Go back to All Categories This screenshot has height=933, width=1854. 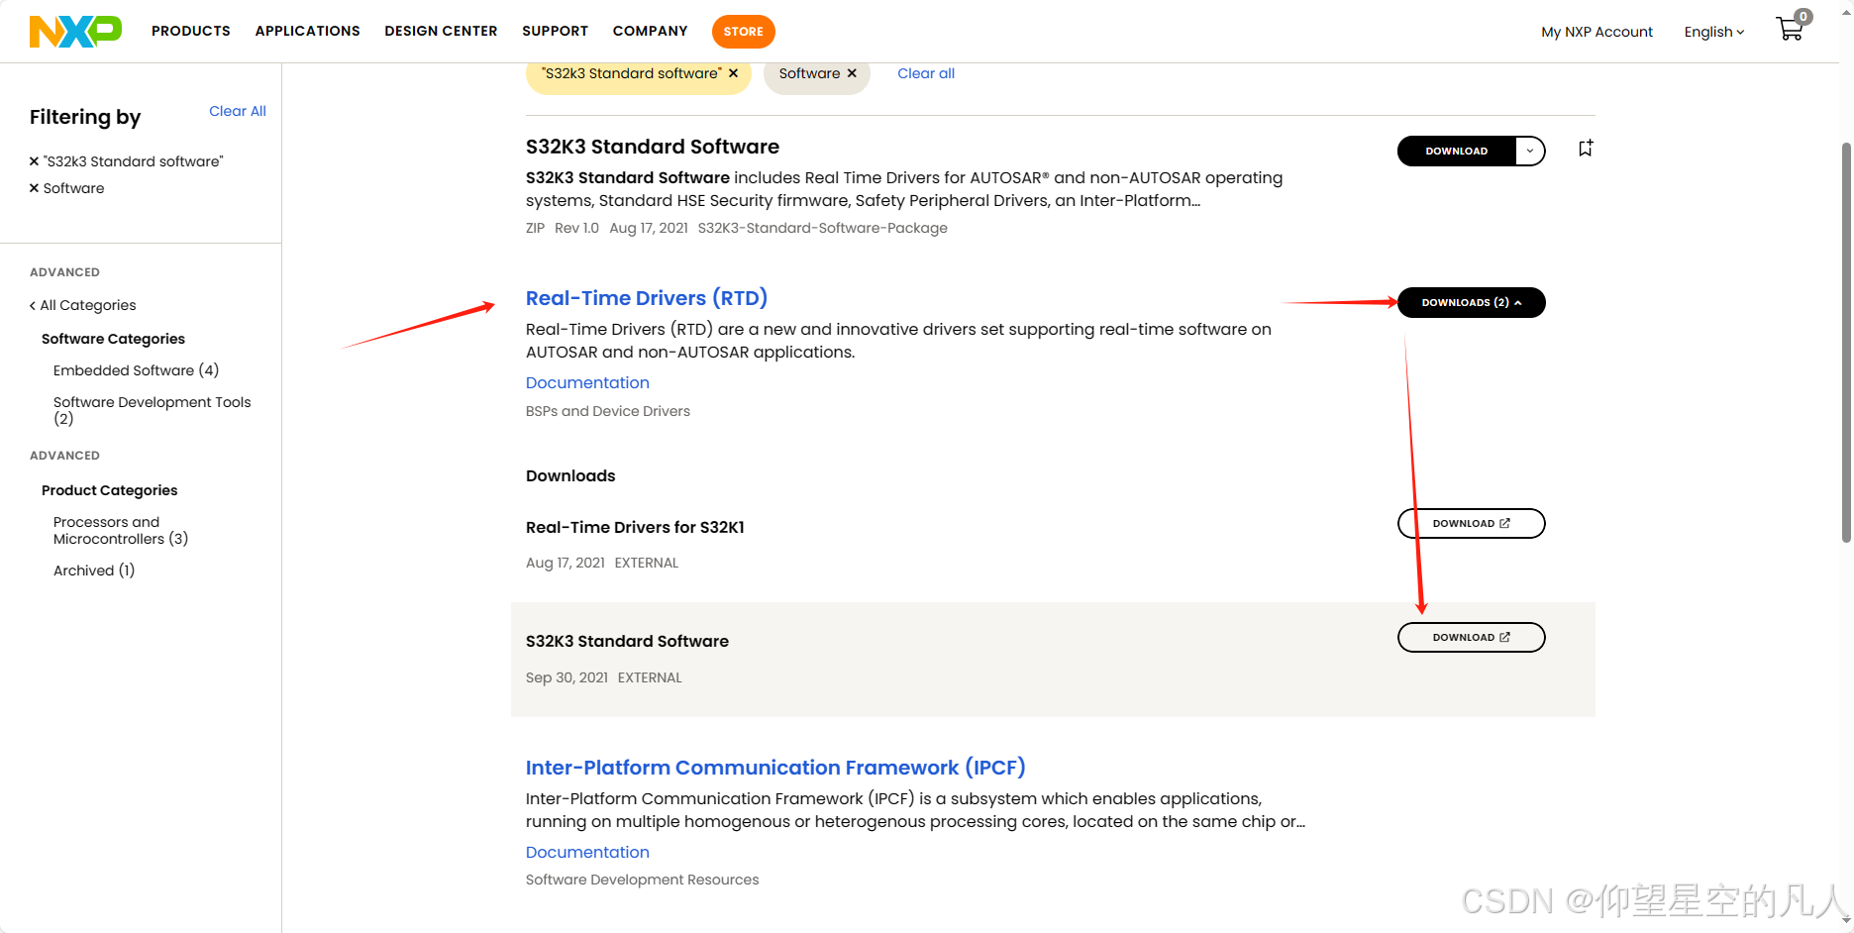[x=83, y=305]
